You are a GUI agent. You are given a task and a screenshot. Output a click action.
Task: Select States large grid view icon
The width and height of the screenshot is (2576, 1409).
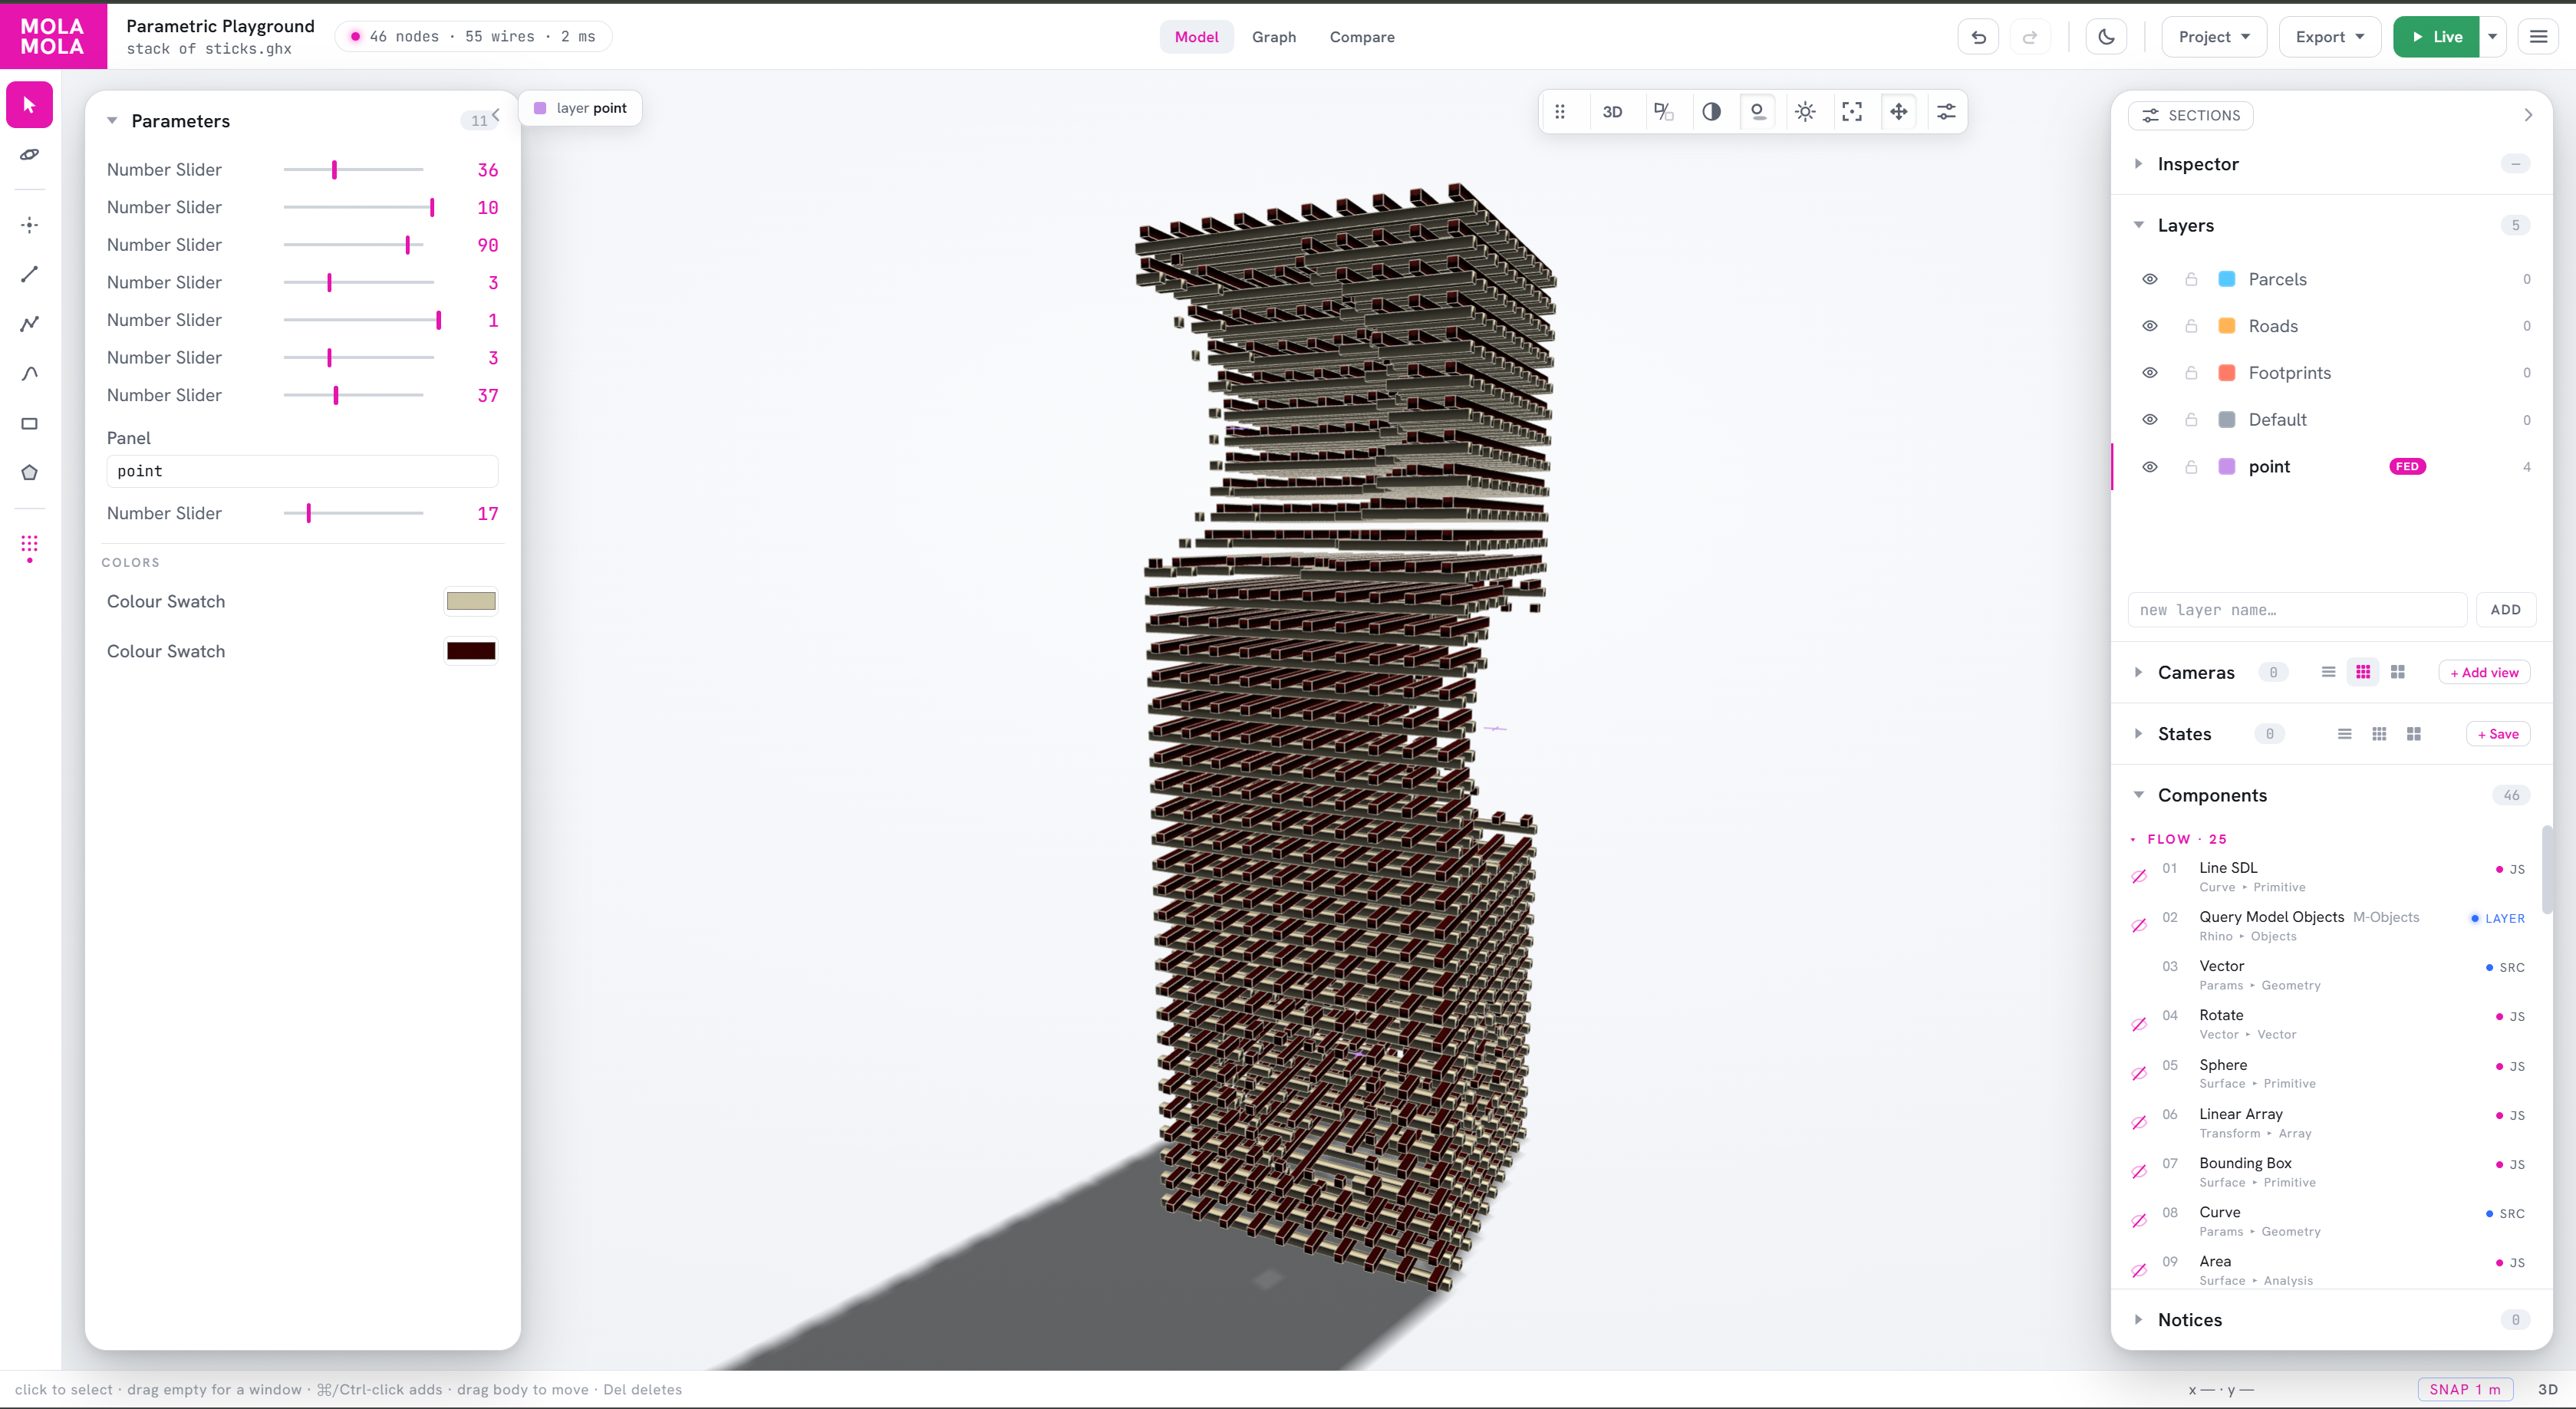[x=2414, y=734]
